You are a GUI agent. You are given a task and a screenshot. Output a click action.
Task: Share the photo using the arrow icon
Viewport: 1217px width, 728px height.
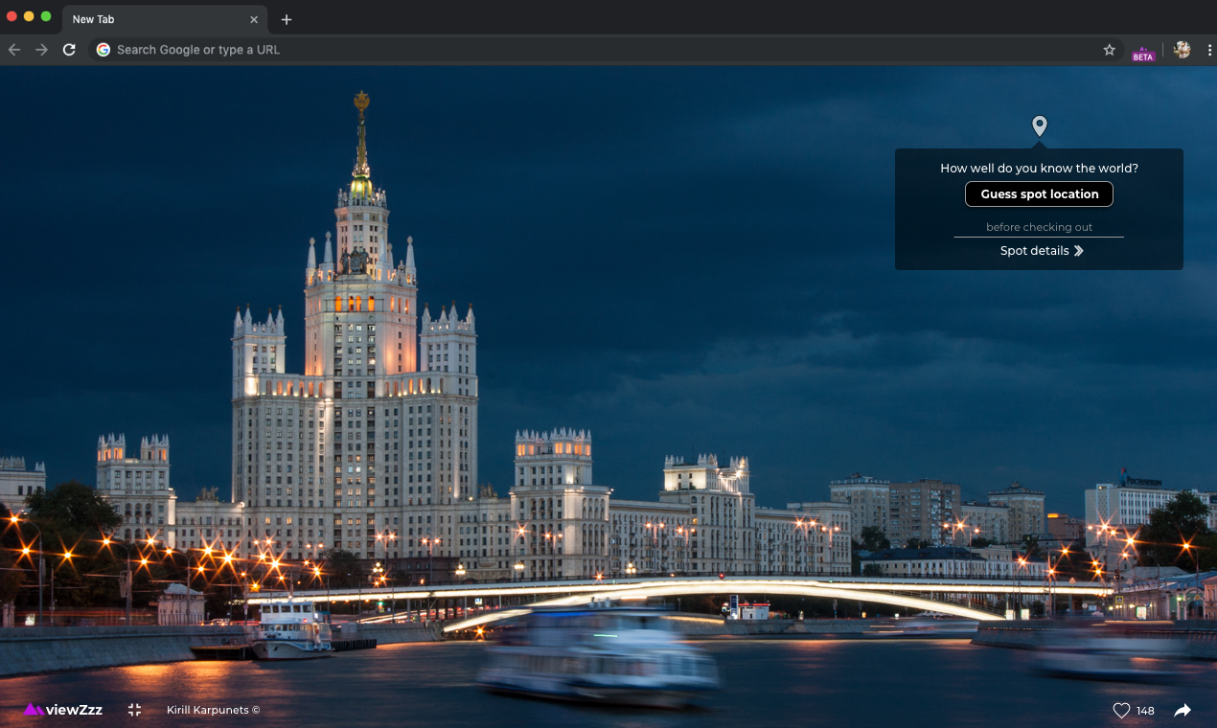coord(1183,710)
